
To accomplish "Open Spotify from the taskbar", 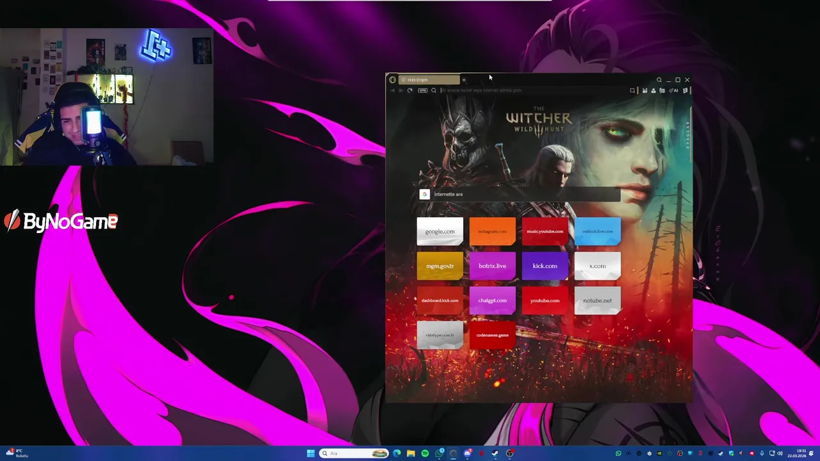I will click(425, 453).
